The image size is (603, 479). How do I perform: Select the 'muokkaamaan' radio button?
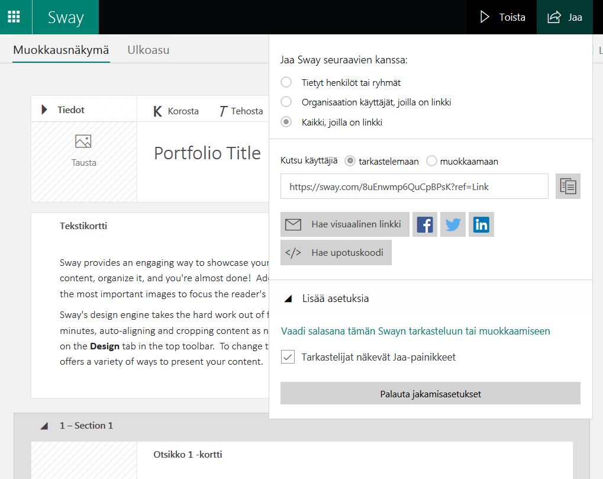click(x=432, y=161)
